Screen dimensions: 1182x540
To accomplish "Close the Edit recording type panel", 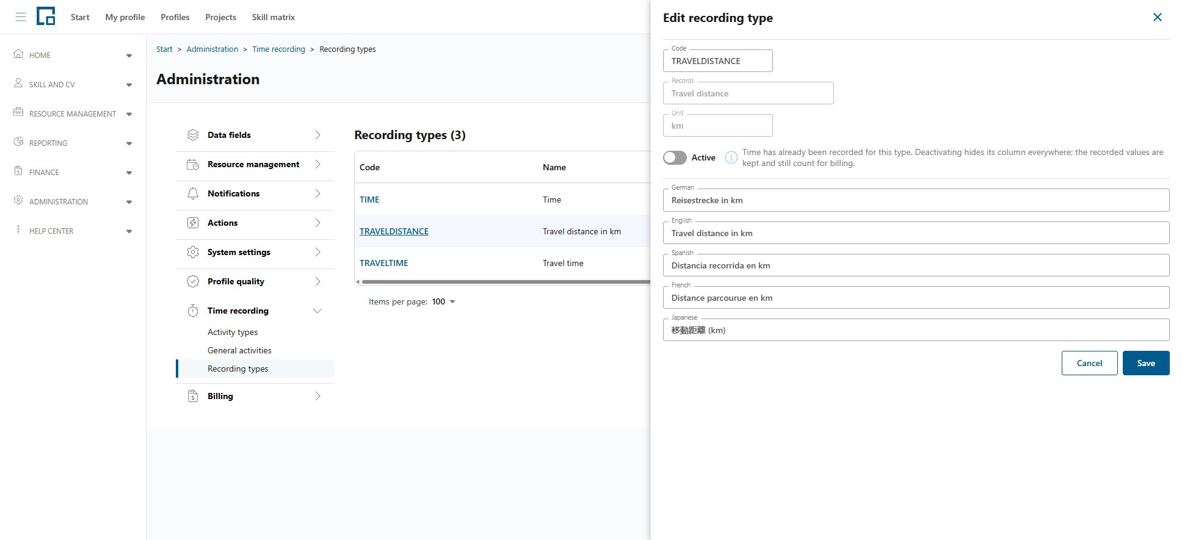I will pyautogui.click(x=1158, y=17).
